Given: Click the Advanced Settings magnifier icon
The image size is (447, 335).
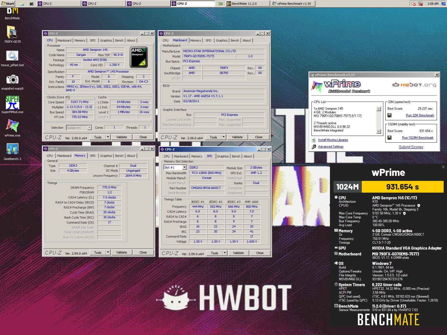Looking at the screenshot, I should (314, 147).
